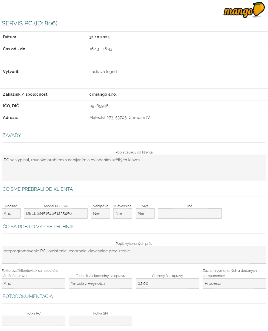Click the Popis závady od klienta label

pyautogui.click(x=134, y=152)
